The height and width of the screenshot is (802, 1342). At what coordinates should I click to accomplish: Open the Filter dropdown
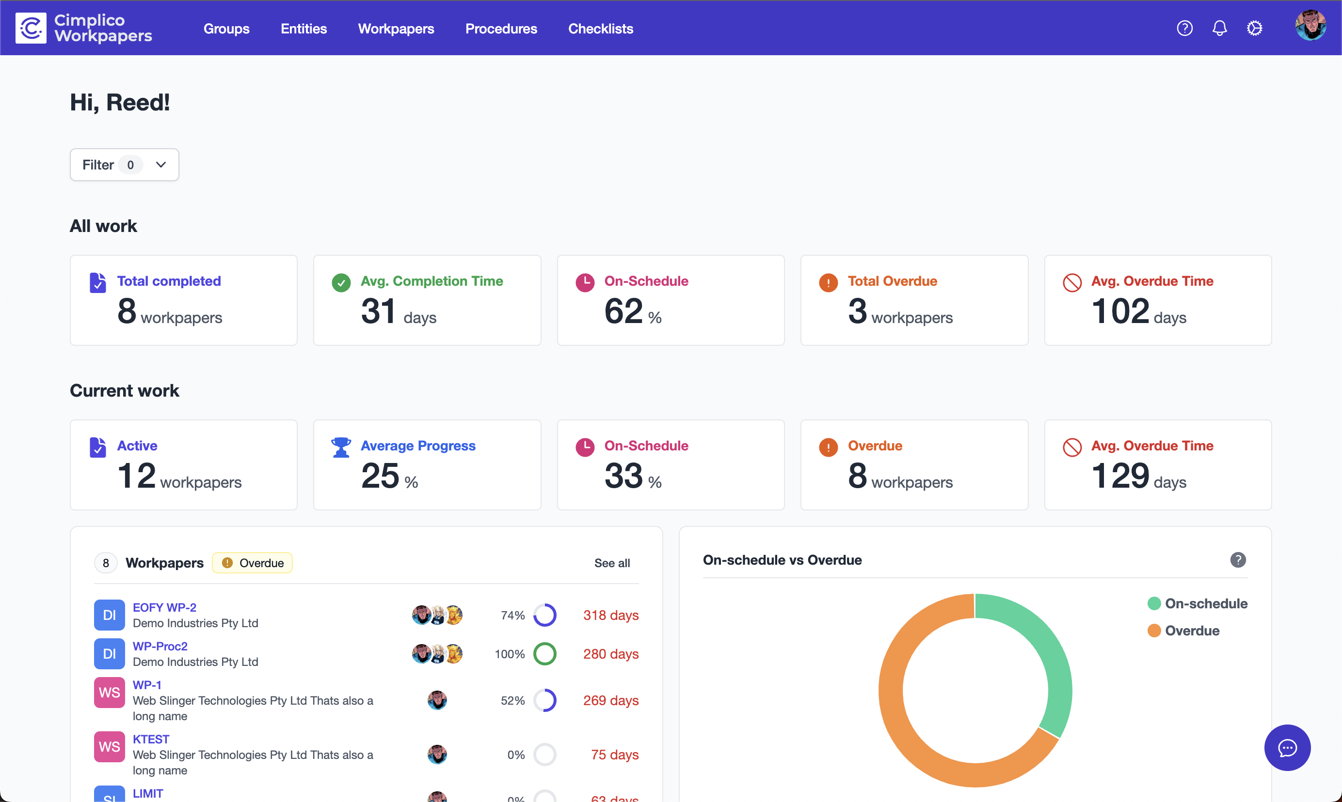pos(125,165)
